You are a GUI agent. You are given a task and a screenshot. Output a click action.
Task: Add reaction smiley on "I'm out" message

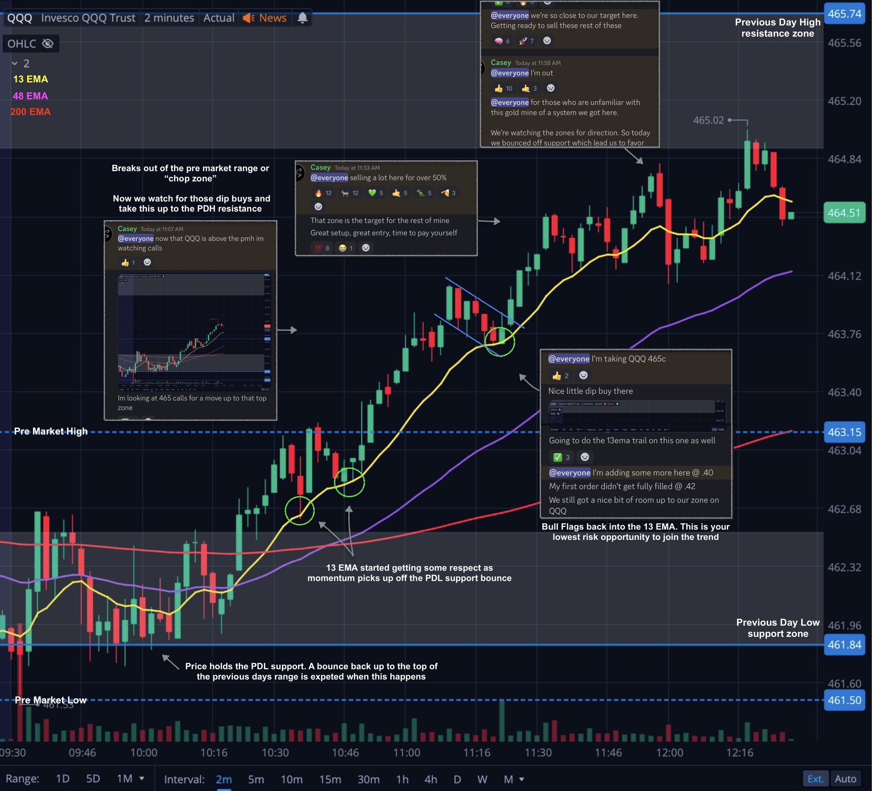click(x=550, y=88)
